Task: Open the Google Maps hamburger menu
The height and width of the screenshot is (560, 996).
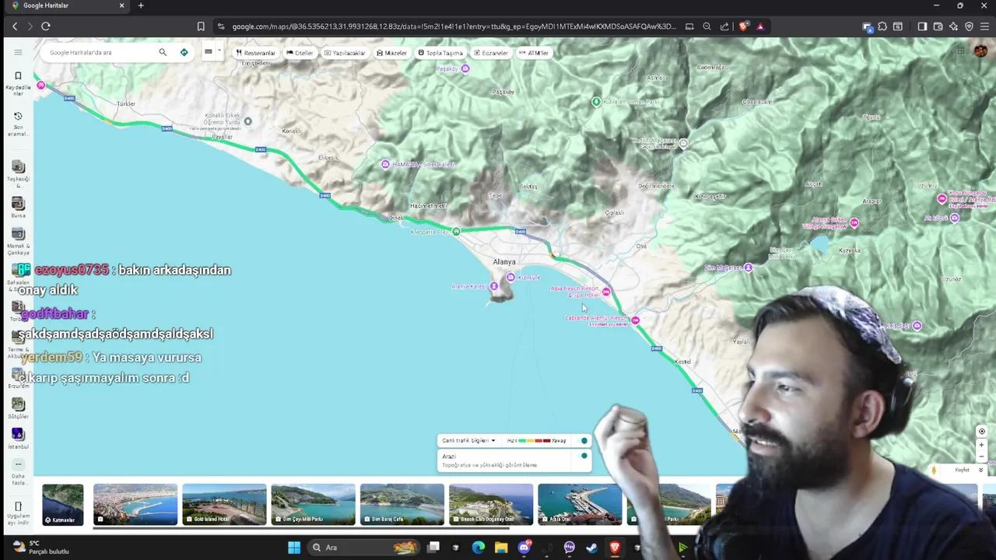Action: click(18, 52)
